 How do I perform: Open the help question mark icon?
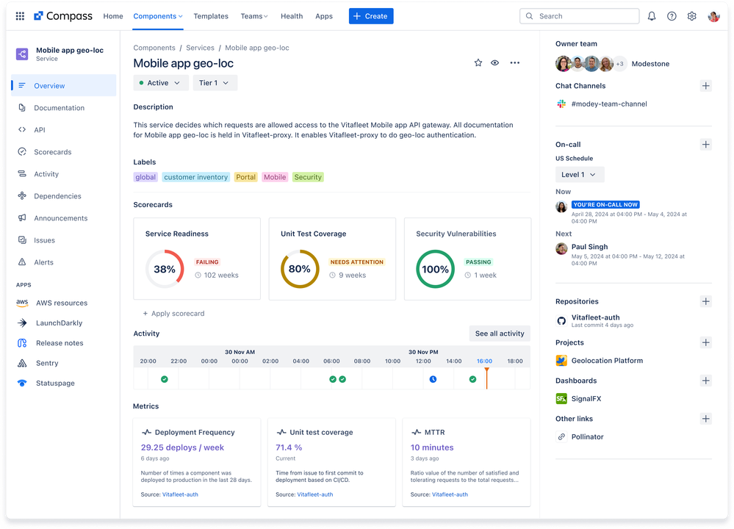(x=672, y=16)
